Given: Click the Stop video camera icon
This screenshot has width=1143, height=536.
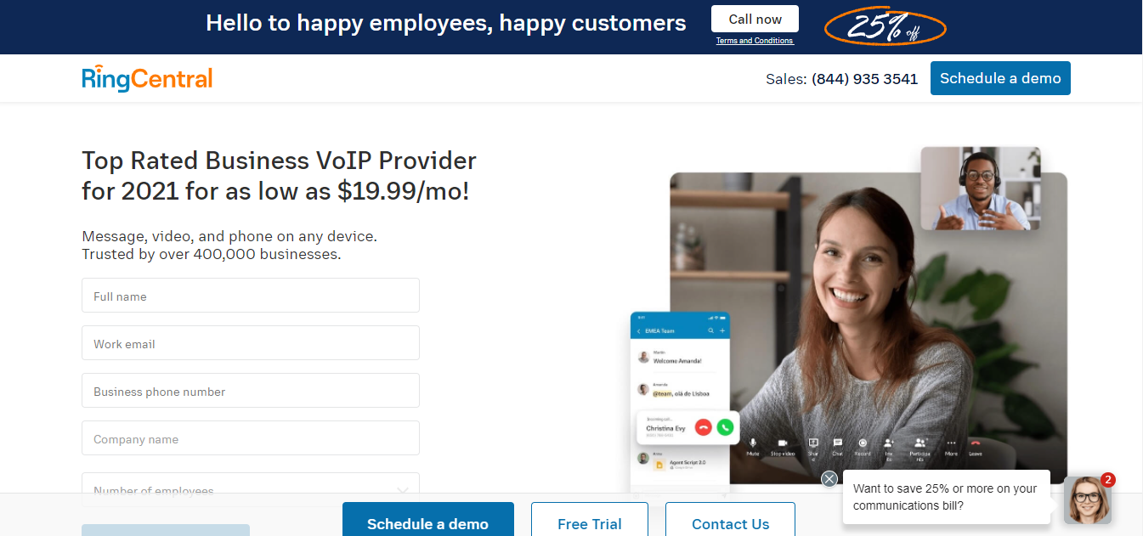Looking at the screenshot, I should [783, 443].
